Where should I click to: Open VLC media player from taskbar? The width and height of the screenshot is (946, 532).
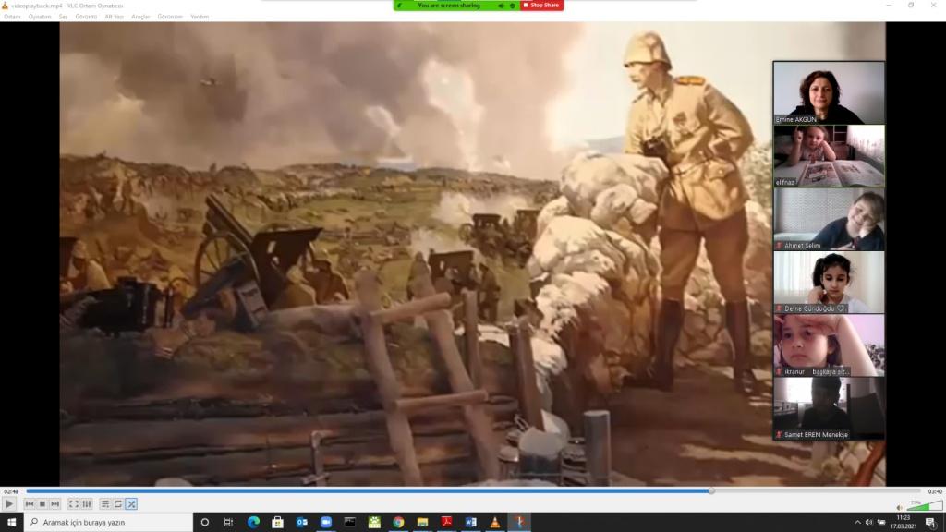coord(495,523)
